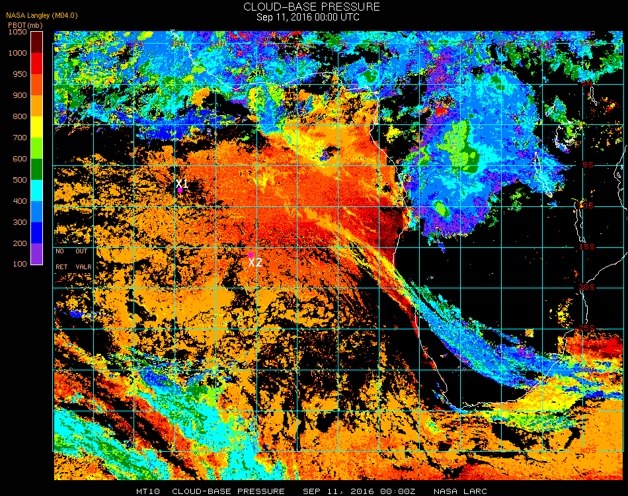Screen dimensions: 628x496
Task: Click the 200 value on the legend
Action: coord(20,243)
